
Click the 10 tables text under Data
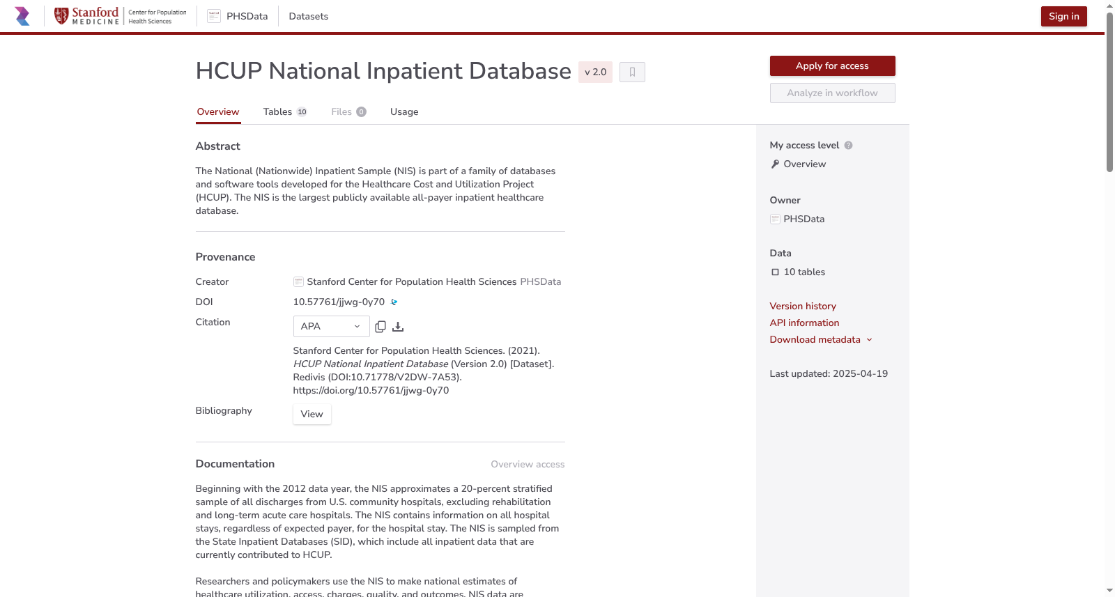pos(804,272)
